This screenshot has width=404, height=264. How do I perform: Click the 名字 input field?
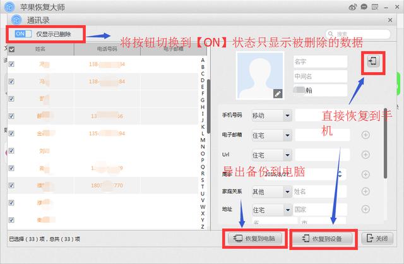pos(320,62)
